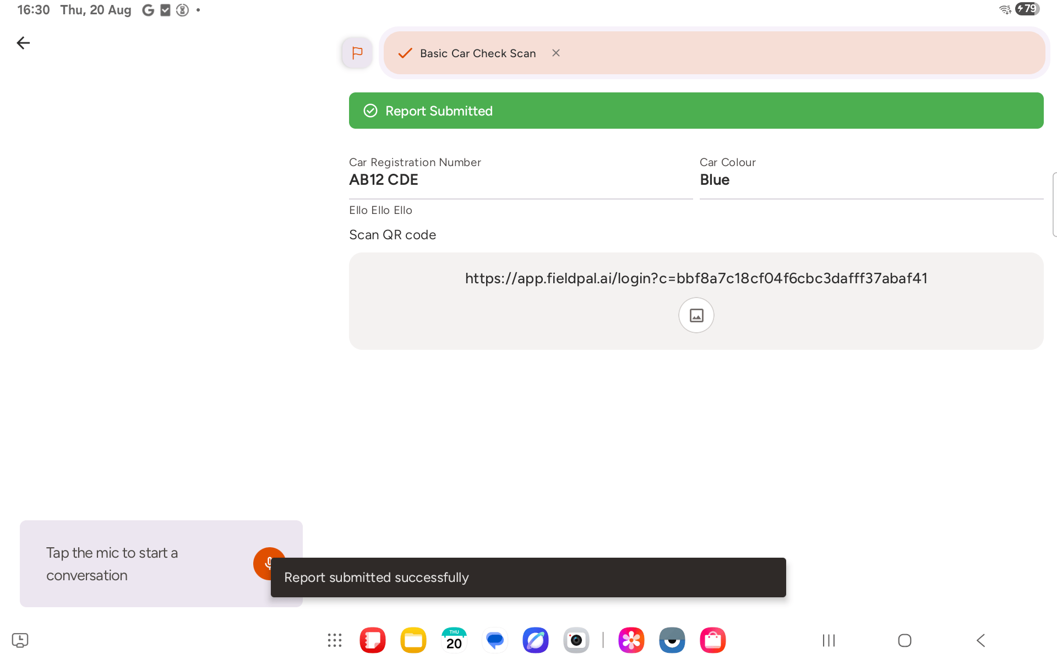This screenshot has width=1057, height=660.
Task: Open the pink shopping bag Store app
Action: pos(713,640)
